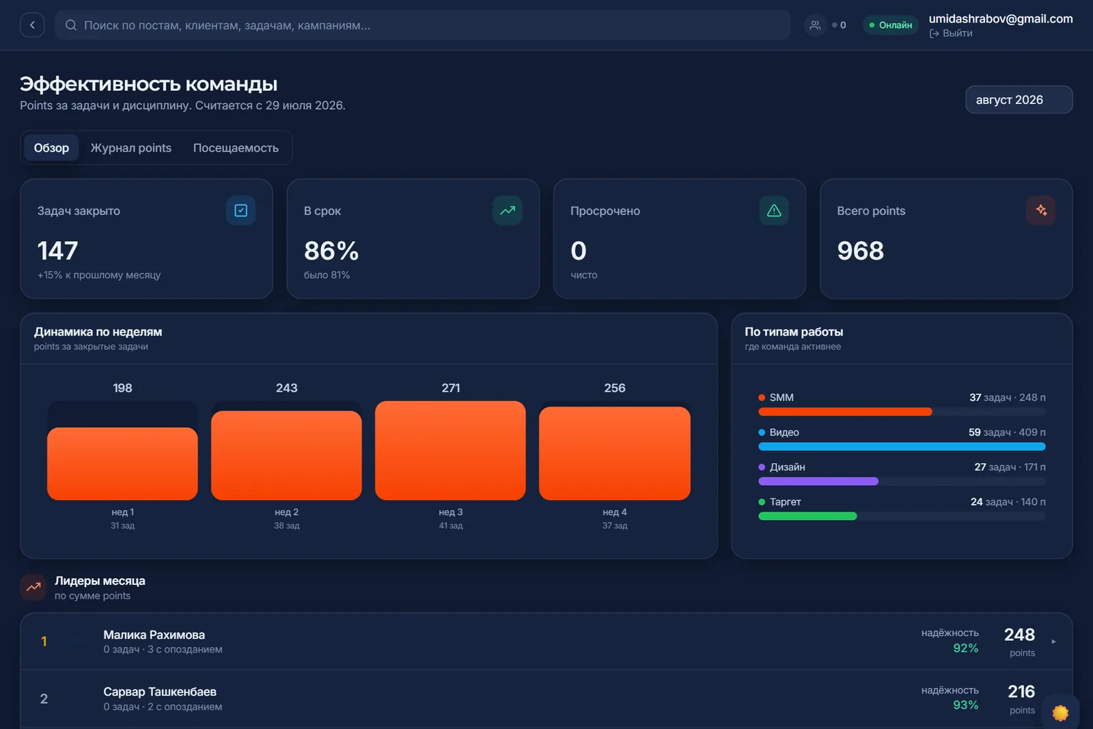Viewport: 1093px width, 729px height.
Task: Click the SMM orange progress bar
Action: [x=845, y=412]
